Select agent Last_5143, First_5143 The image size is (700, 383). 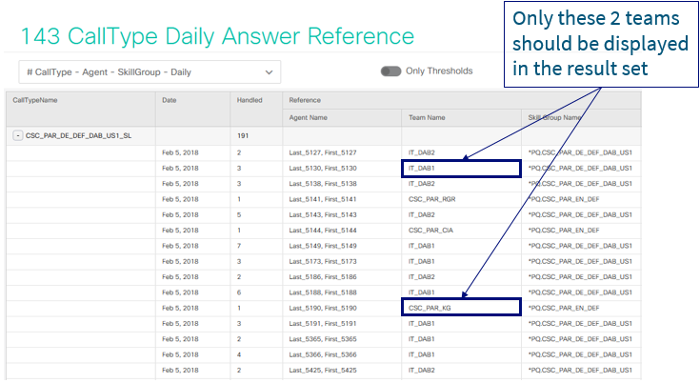point(323,215)
